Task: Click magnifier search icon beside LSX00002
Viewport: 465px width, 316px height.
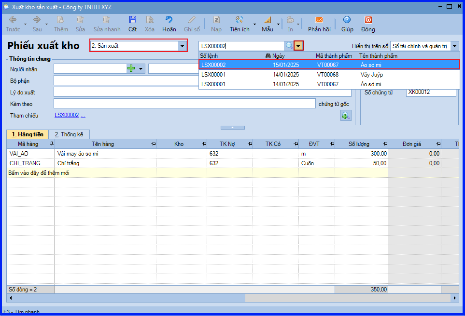Action: [289, 46]
